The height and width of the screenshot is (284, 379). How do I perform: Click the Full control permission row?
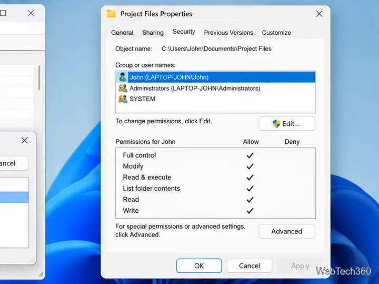tap(215, 155)
